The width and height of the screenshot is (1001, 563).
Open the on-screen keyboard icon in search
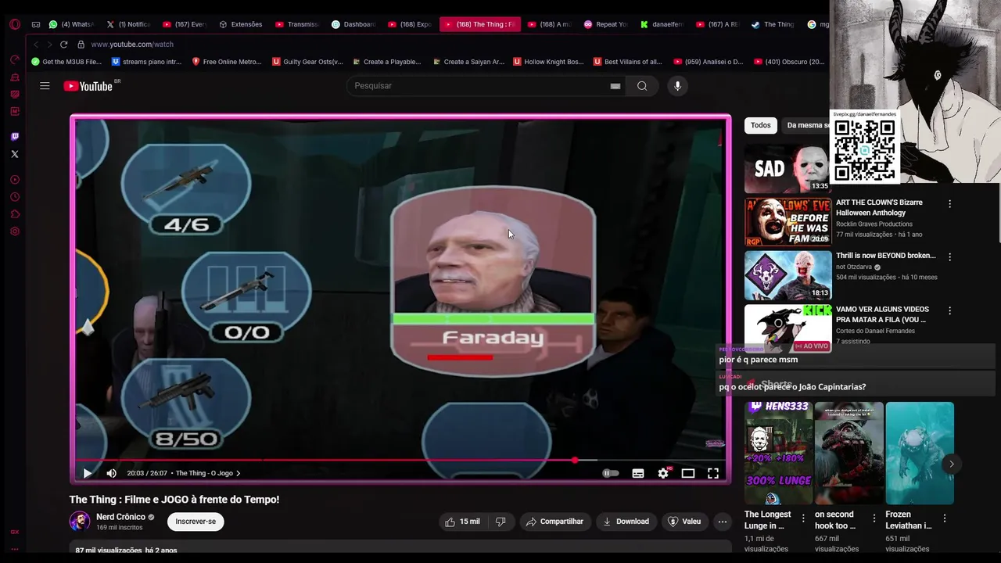(x=615, y=86)
